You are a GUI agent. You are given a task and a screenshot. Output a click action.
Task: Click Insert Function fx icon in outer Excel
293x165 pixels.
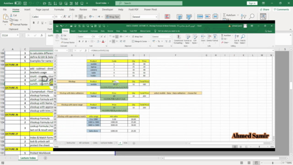click(x=42, y=35)
